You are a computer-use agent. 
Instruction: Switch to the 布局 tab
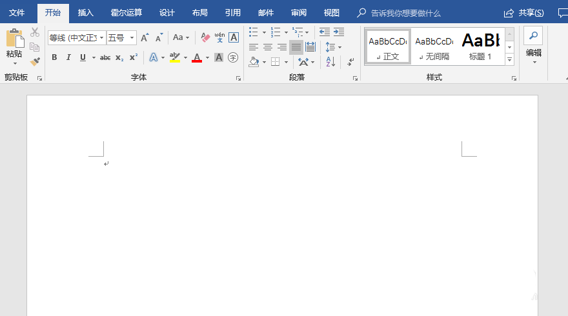click(x=200, y=13)
